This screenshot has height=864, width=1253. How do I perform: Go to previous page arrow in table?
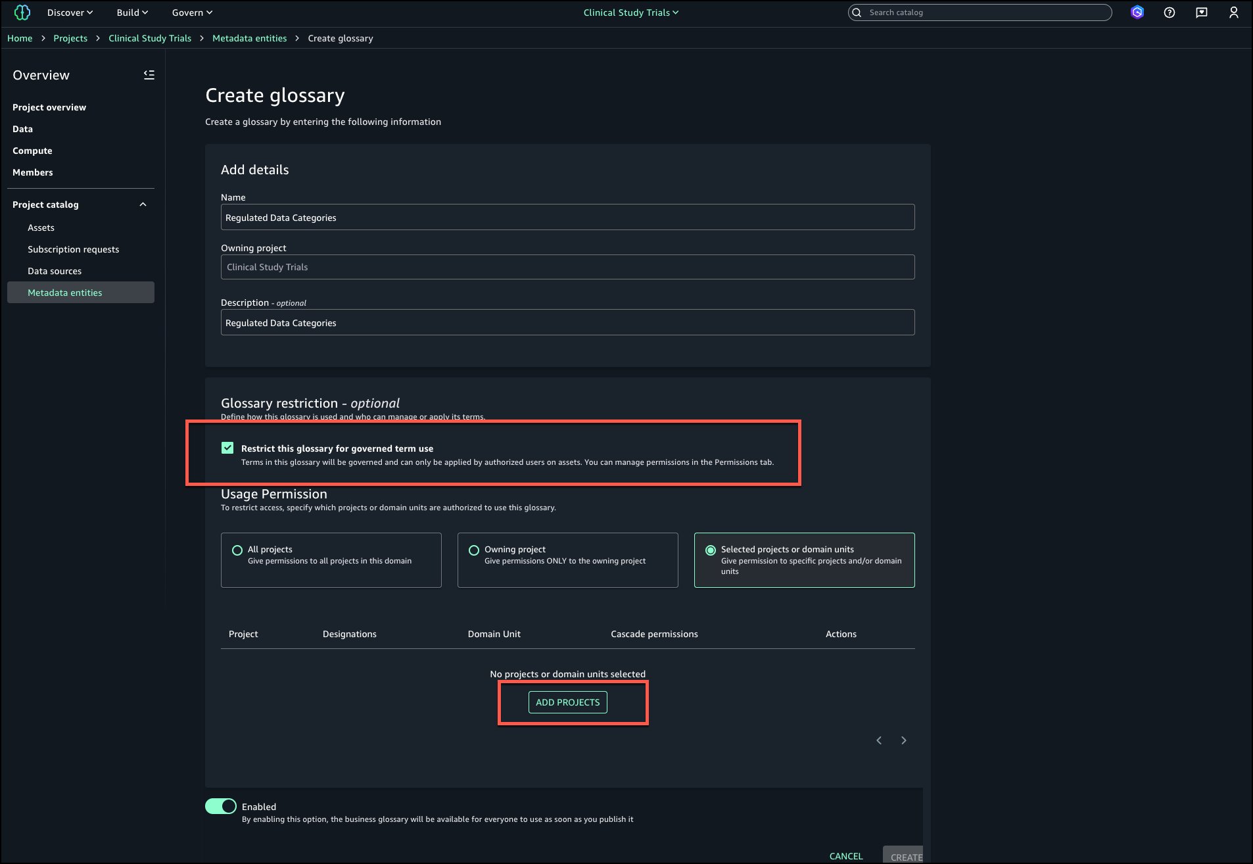879,740
